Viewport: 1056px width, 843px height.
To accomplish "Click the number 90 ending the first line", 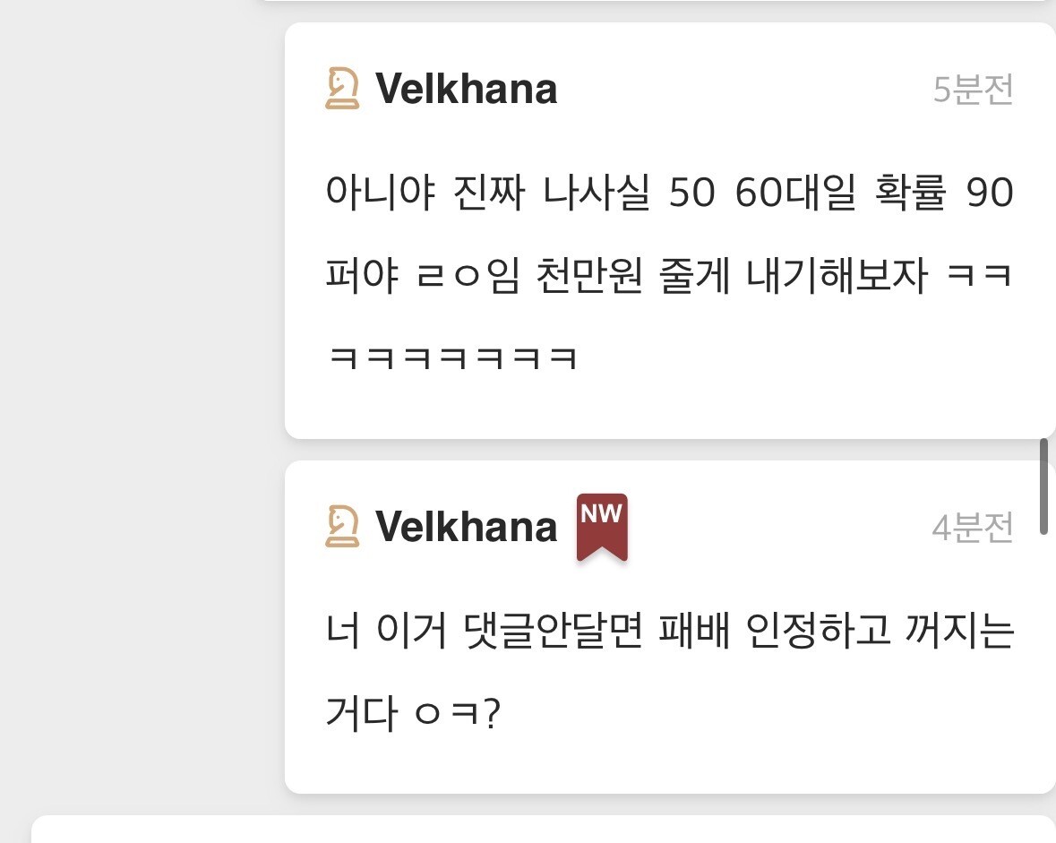I will [x=990, y=193].
